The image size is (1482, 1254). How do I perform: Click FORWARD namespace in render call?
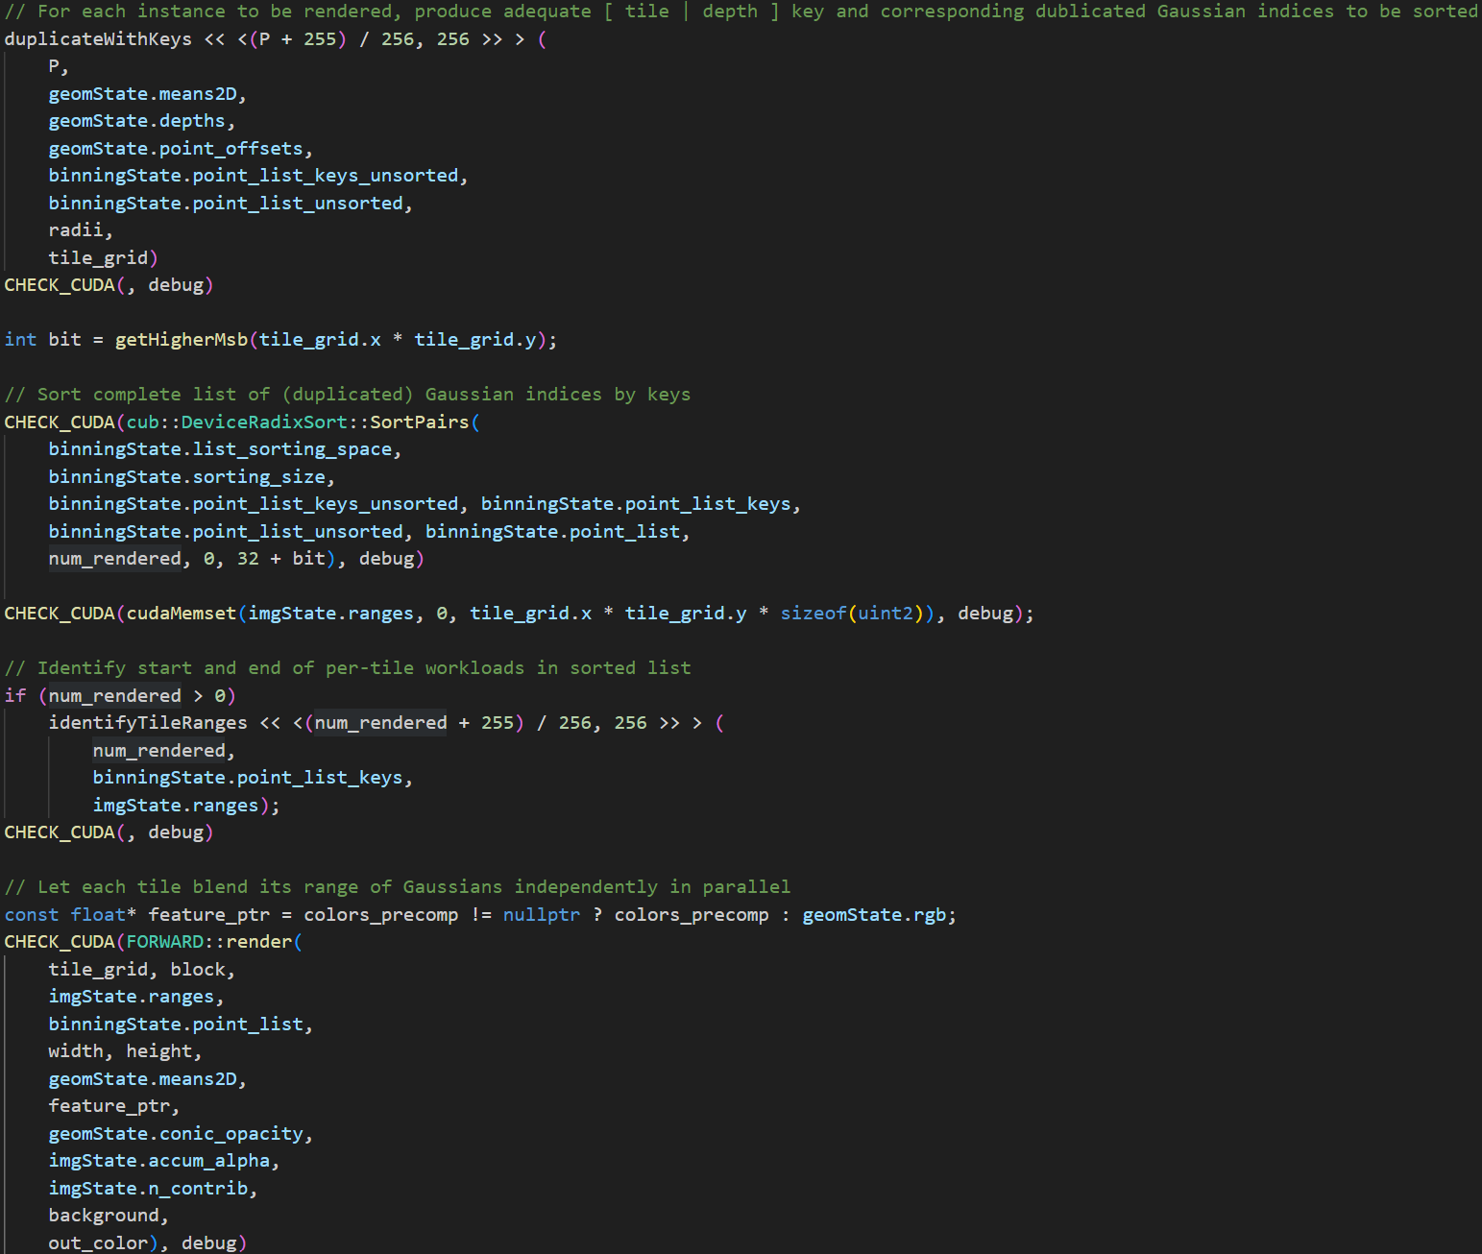tap(165, 942)
